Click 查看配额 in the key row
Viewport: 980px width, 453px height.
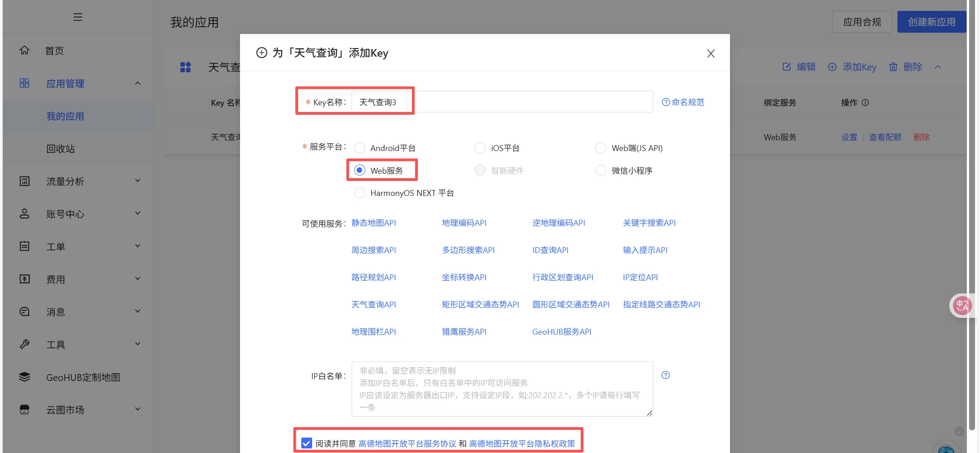(885, 137)
